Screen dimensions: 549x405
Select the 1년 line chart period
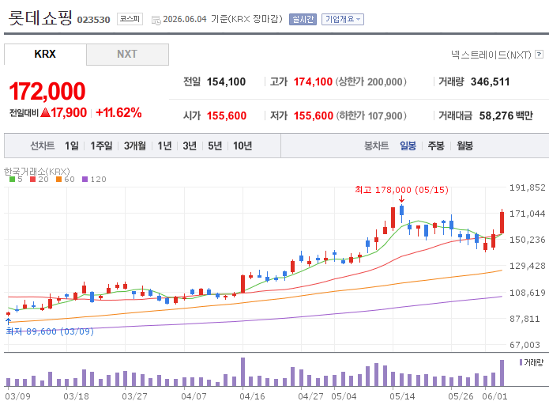(164, 146)
